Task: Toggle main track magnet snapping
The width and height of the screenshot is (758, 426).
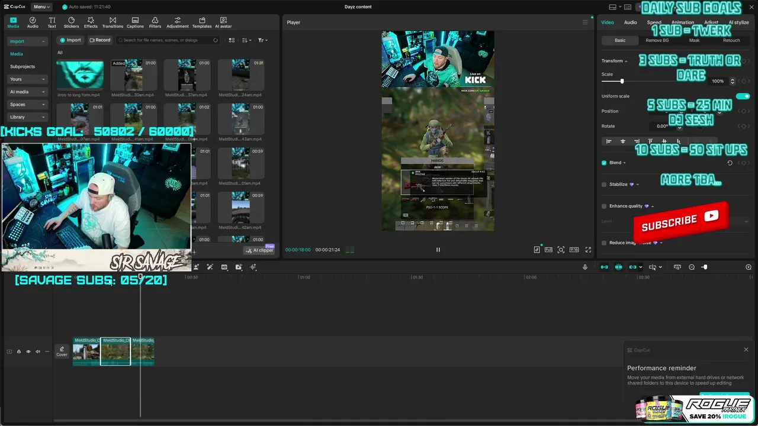Action: [604, 267]
